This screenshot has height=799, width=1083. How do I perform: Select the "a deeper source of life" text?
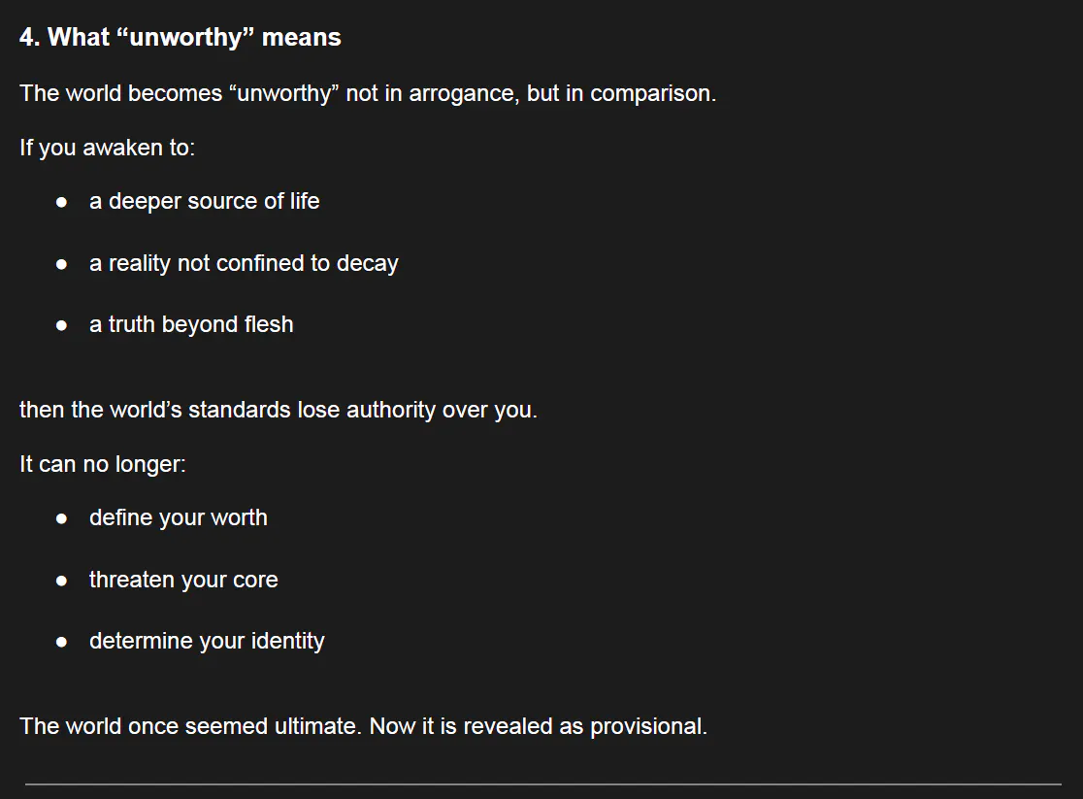(204, 201)
